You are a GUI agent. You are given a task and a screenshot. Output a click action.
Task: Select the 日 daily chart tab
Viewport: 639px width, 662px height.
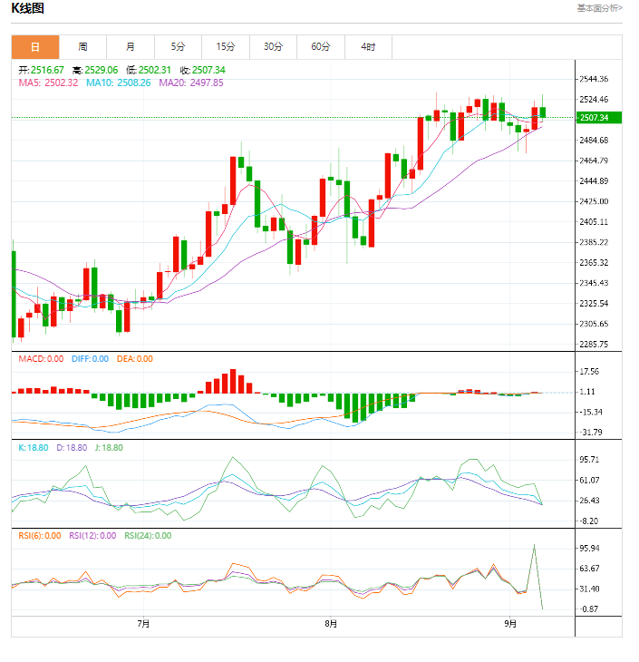click(x=35, y=47)
